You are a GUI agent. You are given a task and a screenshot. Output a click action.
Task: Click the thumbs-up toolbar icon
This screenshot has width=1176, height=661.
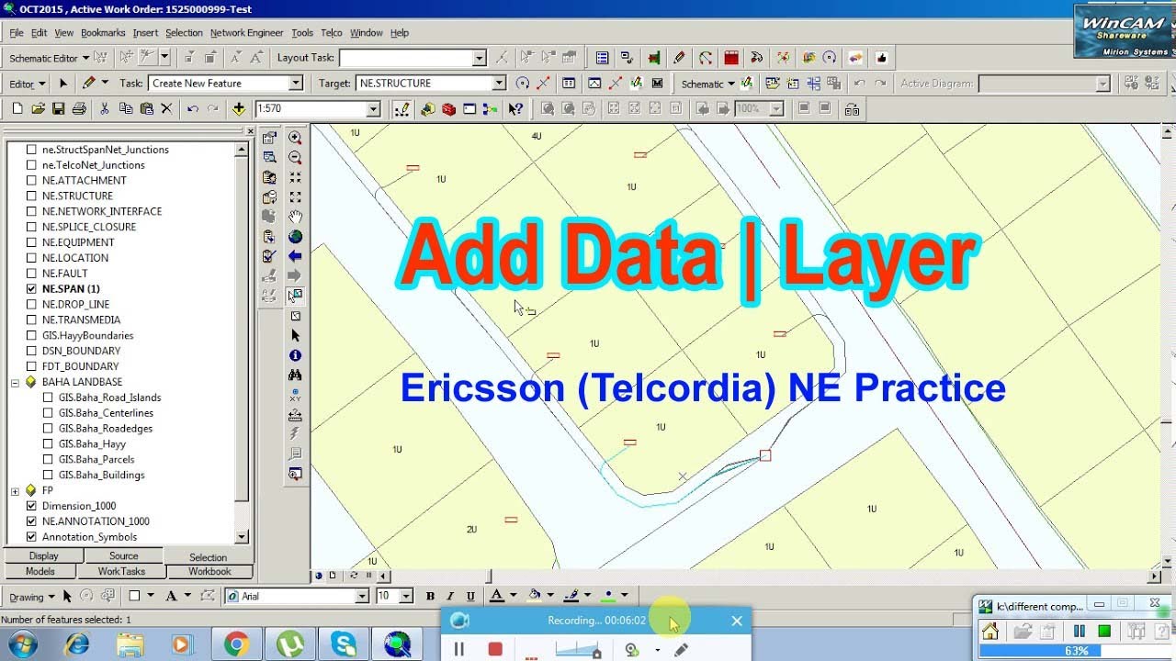882,57
